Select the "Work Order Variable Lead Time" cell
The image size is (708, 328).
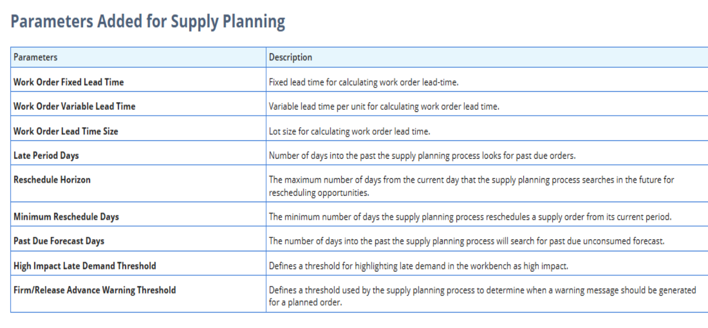pos(74,106)
